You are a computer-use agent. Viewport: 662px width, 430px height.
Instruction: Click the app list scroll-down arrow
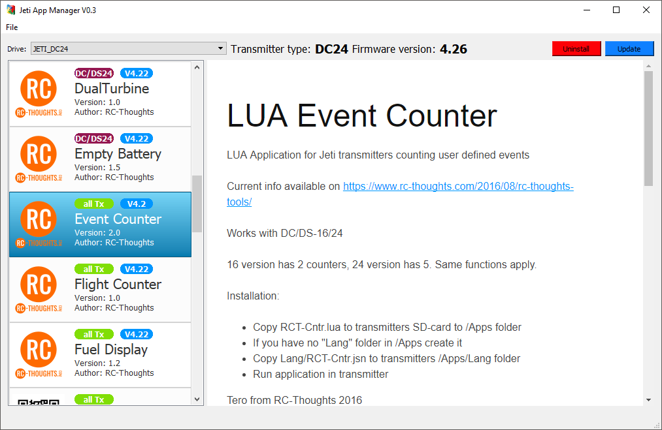pos(197,399)
